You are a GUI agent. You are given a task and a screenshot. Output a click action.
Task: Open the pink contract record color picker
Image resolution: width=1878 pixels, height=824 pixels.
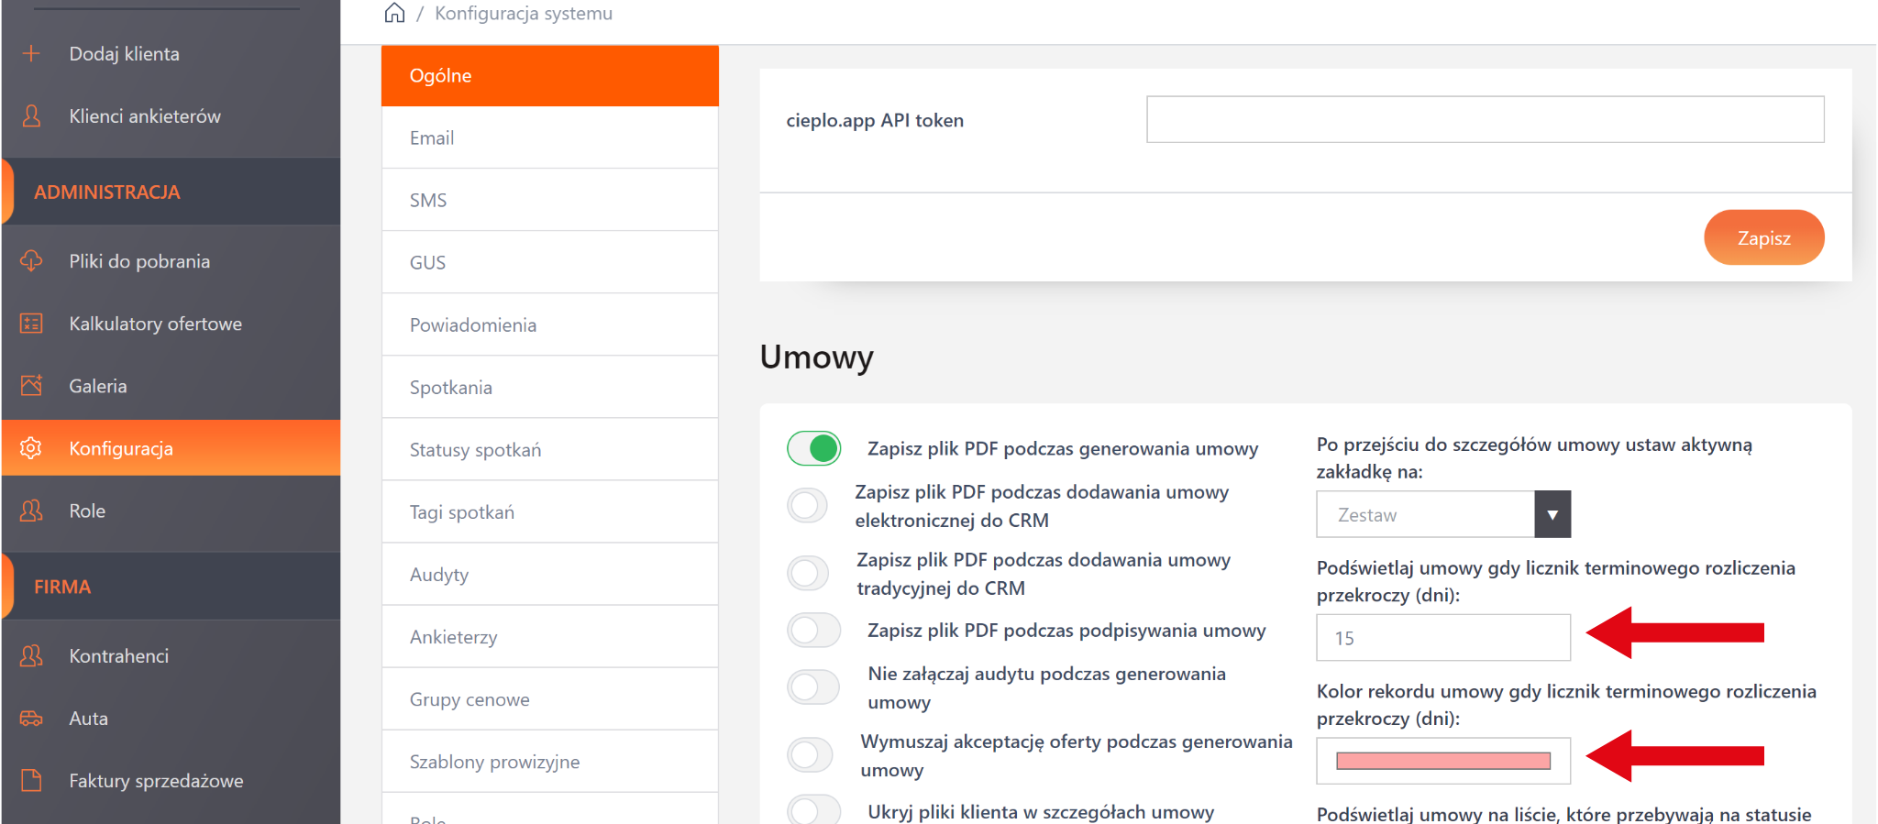coord(1442,761)
